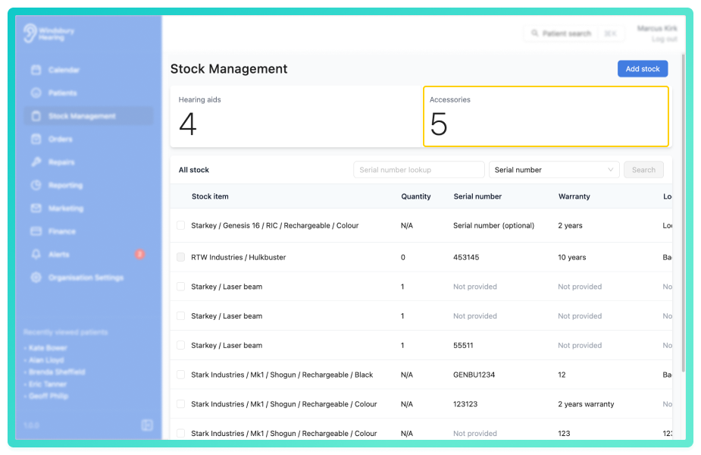
Task: Open the Repairs wrench icon
Action: (36, 162)
